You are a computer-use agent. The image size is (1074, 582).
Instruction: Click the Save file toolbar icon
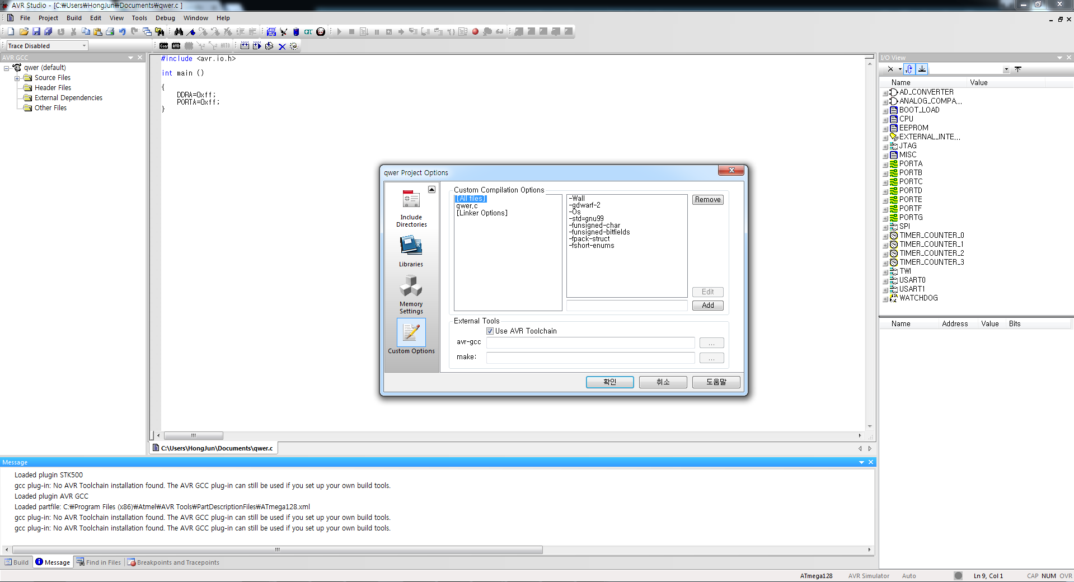36,32
